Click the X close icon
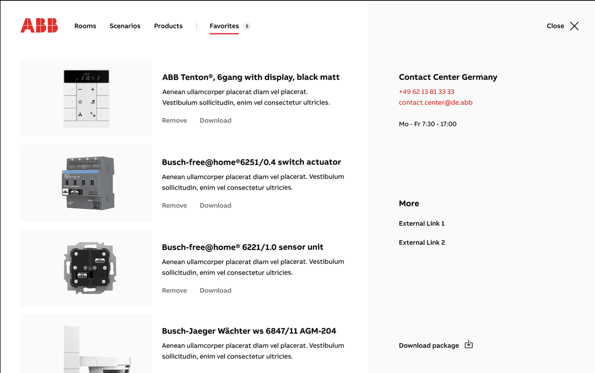The height and width of the screenshot is (373, 595). 575,26
